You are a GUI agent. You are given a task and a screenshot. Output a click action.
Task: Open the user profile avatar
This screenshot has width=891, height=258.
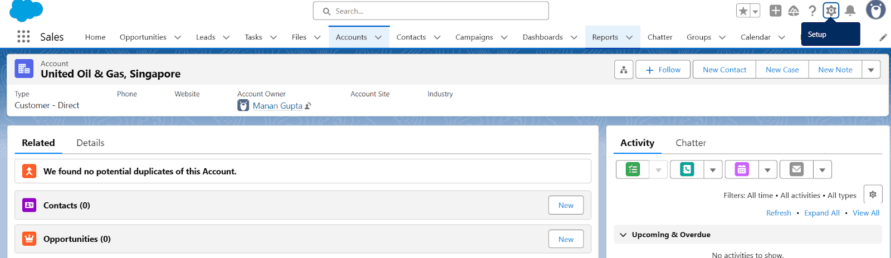[875, 10]
